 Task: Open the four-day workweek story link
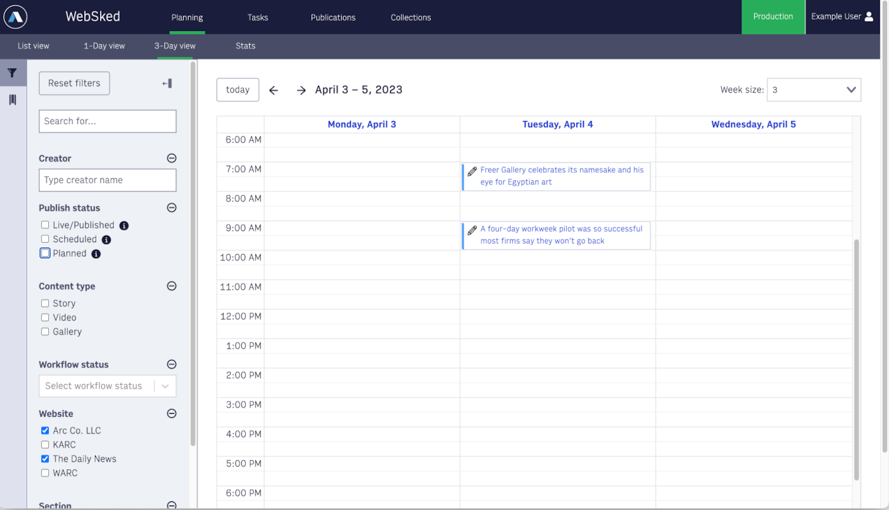(x=562, y=235)
